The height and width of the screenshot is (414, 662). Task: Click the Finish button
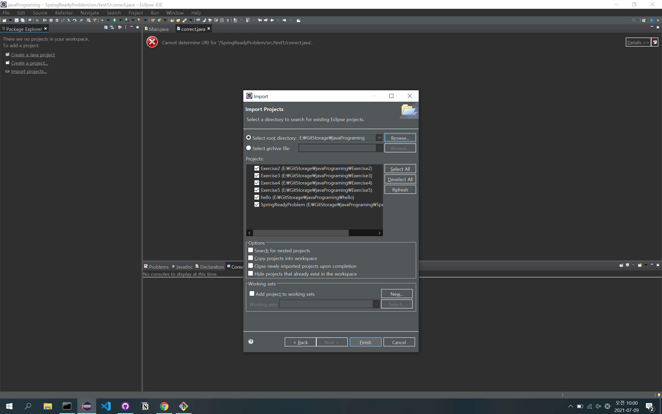[x=365, y=342]
